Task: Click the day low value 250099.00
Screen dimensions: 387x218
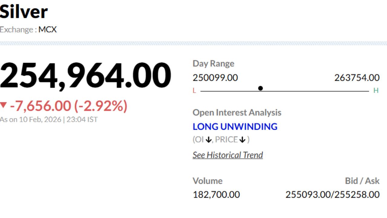Action: point(215,78)
